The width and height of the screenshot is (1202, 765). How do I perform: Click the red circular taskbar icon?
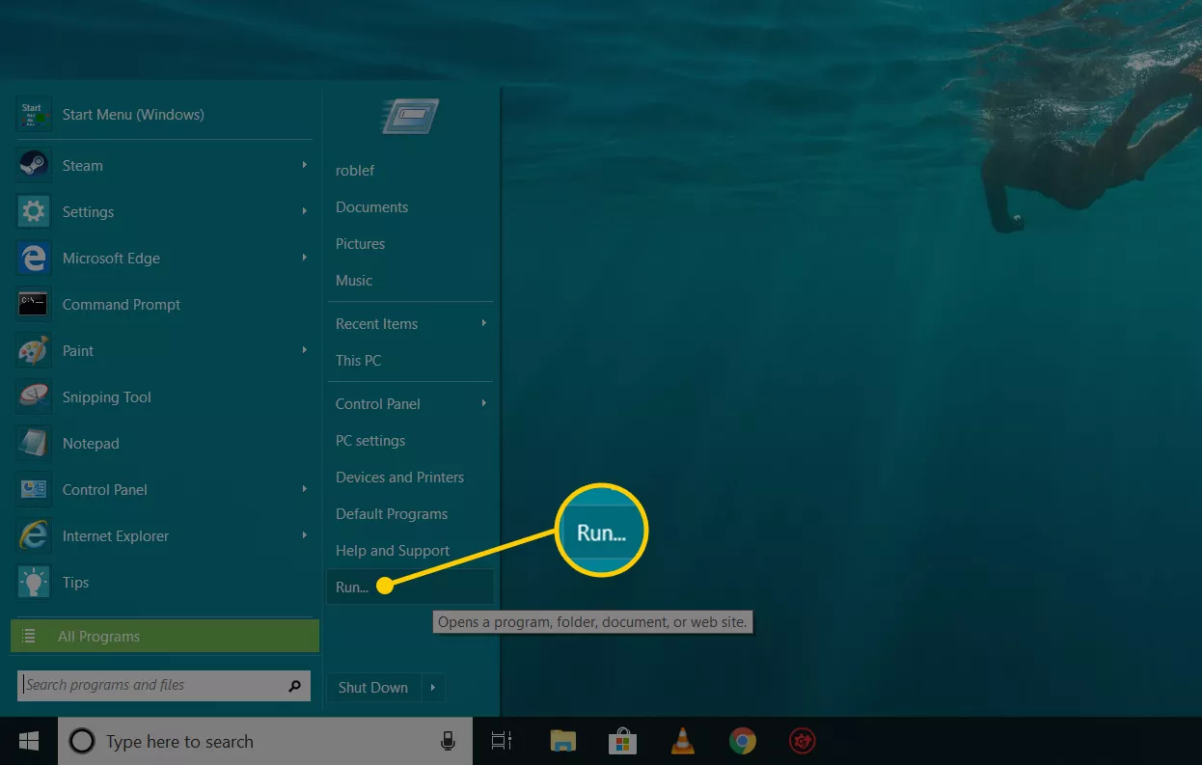pos(802,741)
